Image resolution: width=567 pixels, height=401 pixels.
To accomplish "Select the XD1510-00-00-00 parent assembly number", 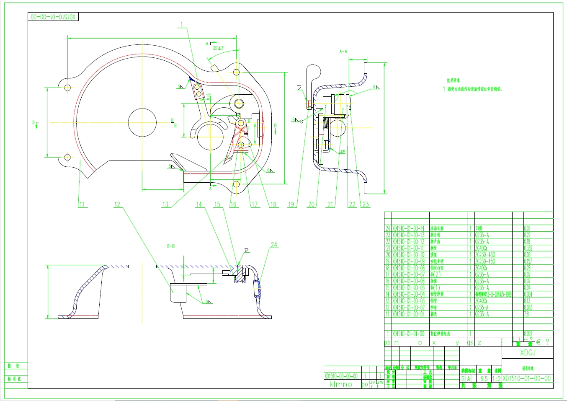I will click(341, 376).
